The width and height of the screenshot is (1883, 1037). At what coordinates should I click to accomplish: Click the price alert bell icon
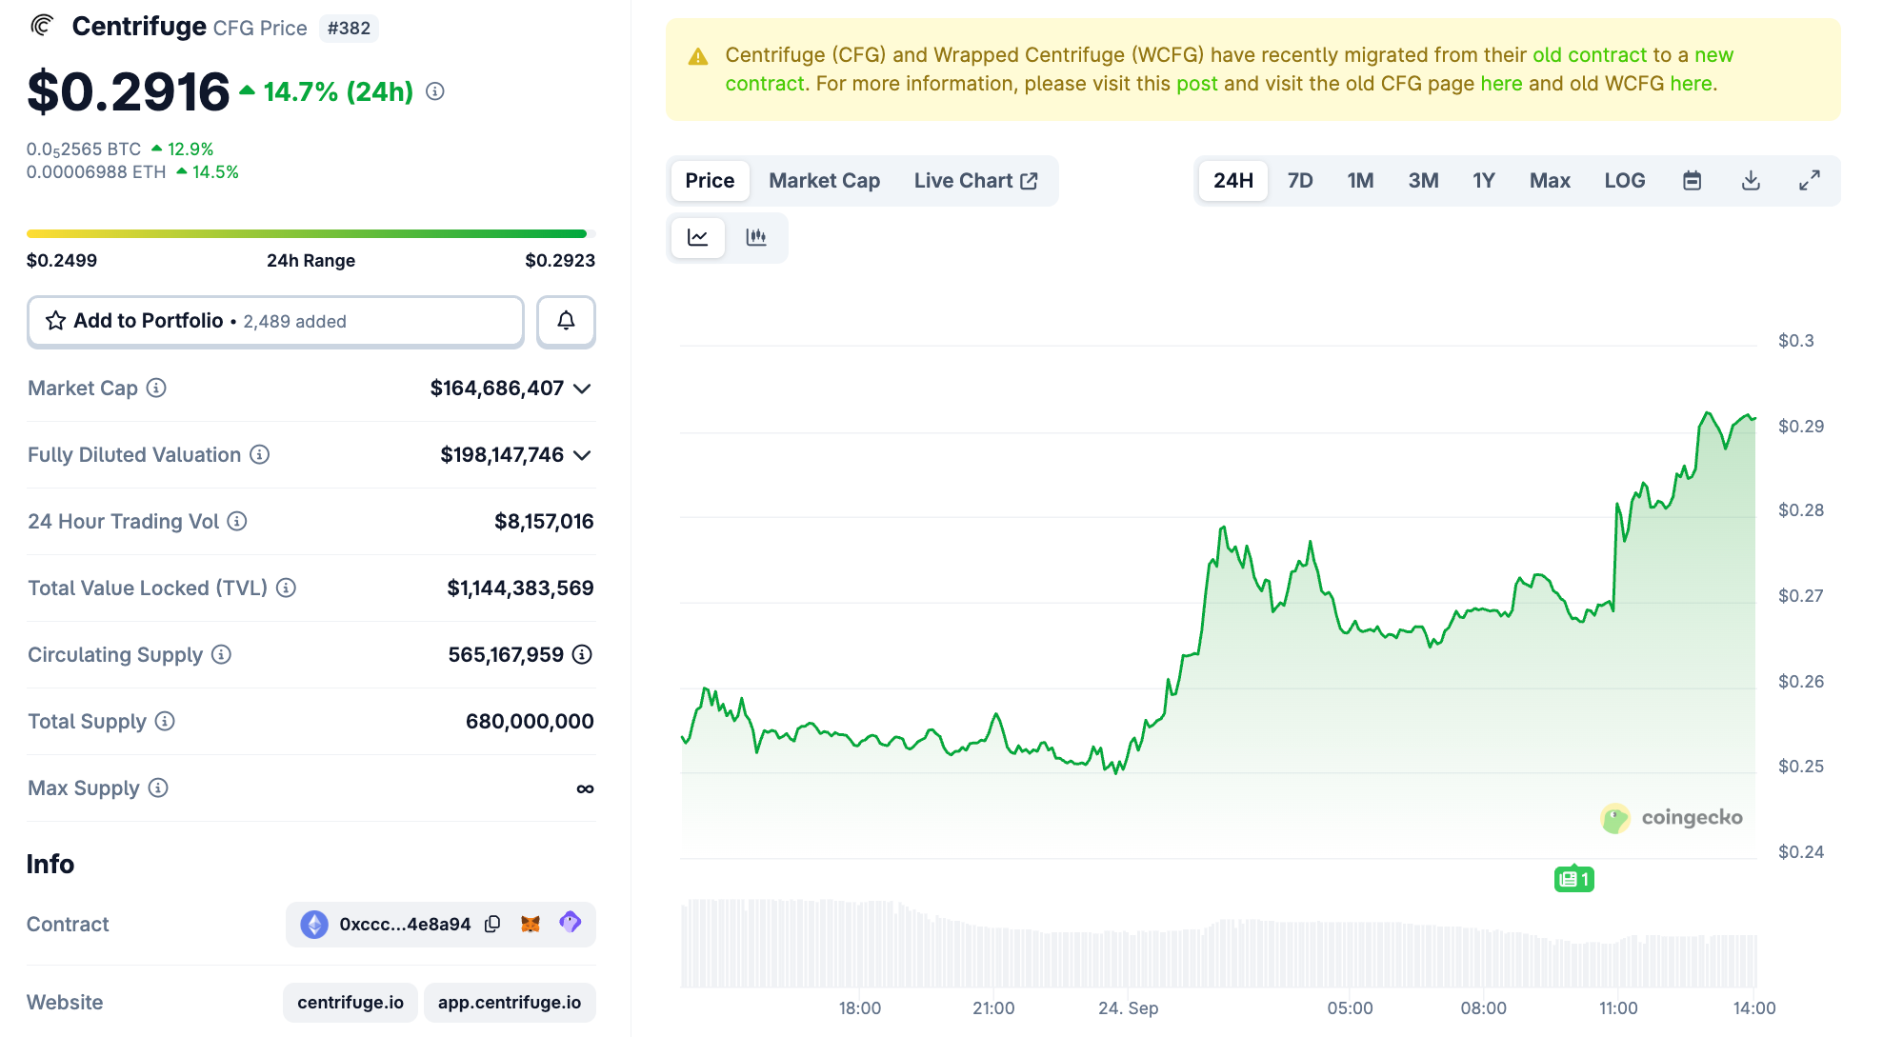566,321
